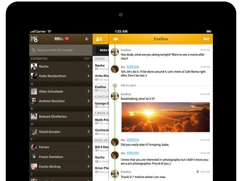The height and width of the screenshot is (181, 242).
Task: Focus the Search or enter the number field
Action: click(x=61, y=50)
